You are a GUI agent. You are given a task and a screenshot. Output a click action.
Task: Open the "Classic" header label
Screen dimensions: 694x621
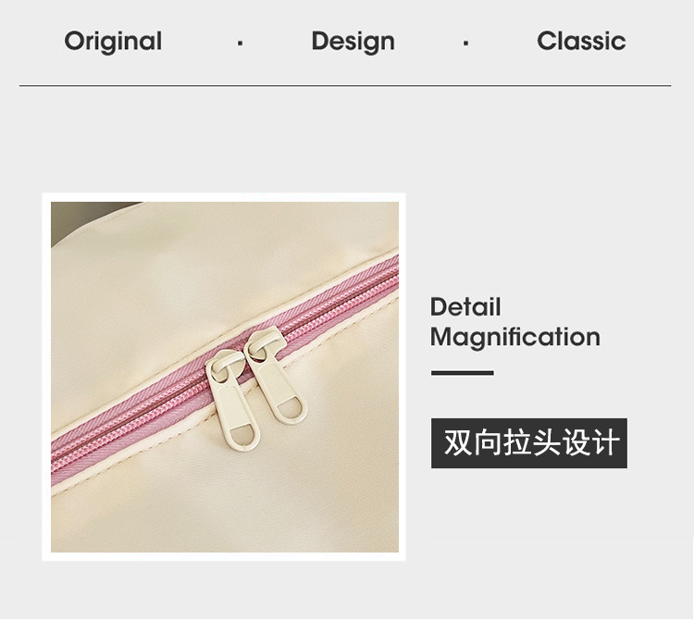pyautogui.click(x=581, y=41)
